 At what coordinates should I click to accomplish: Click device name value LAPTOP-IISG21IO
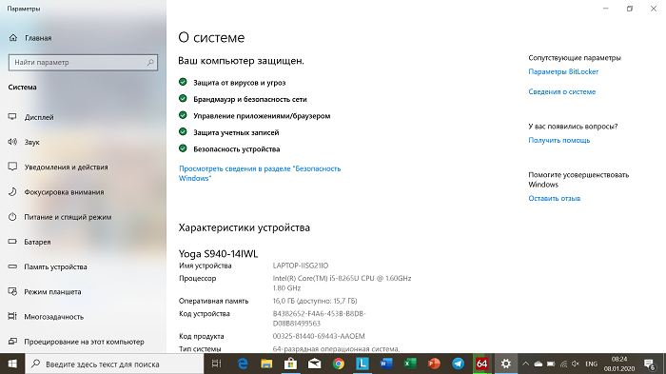[301, 266]
